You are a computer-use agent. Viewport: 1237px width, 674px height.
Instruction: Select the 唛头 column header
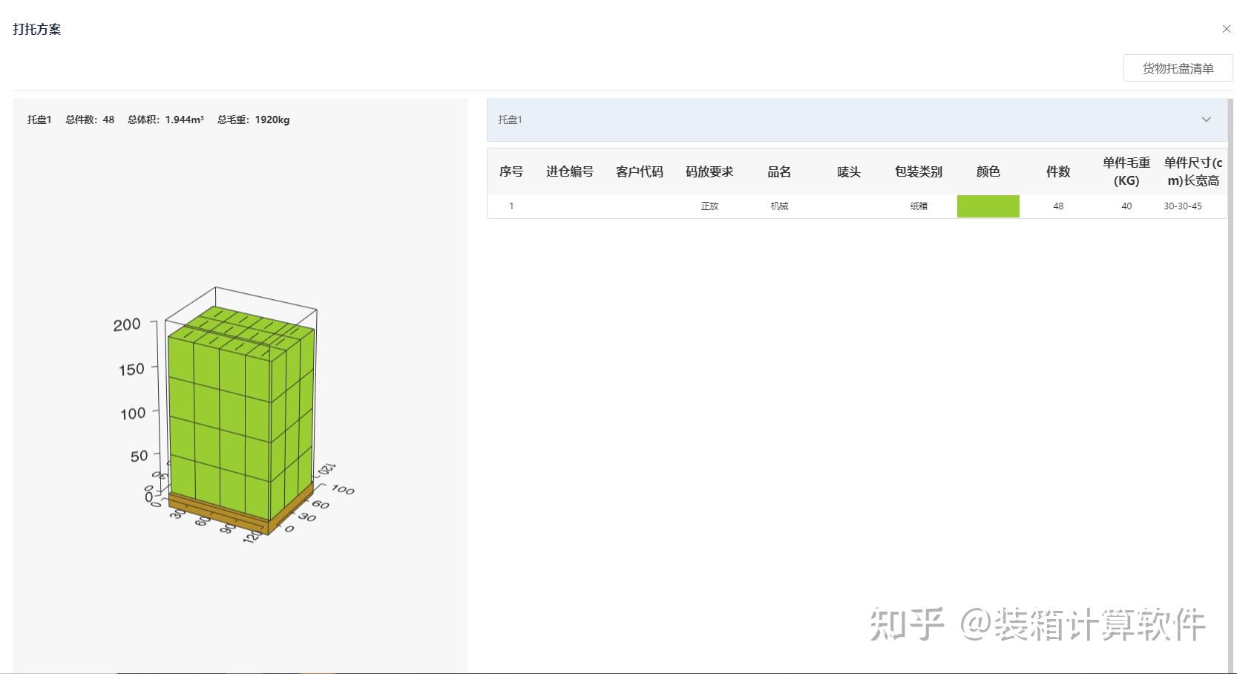click(x=848, y=171)
